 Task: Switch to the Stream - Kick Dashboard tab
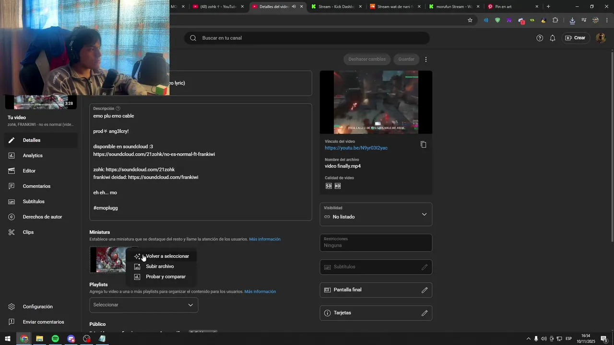tap(337, 7)
